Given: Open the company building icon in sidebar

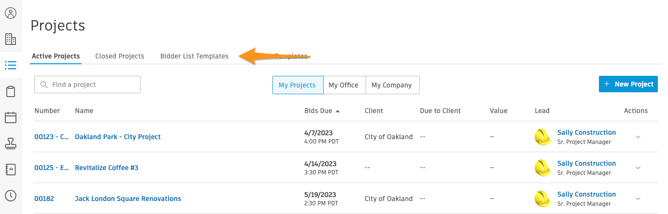Looking at the screenshot, I should click(11, 39).
